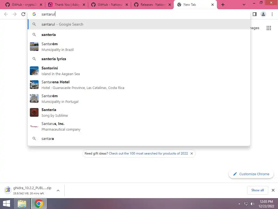Close the Thank You tab
The width and height of the screenshot is (278, 209).
[84, 5]
